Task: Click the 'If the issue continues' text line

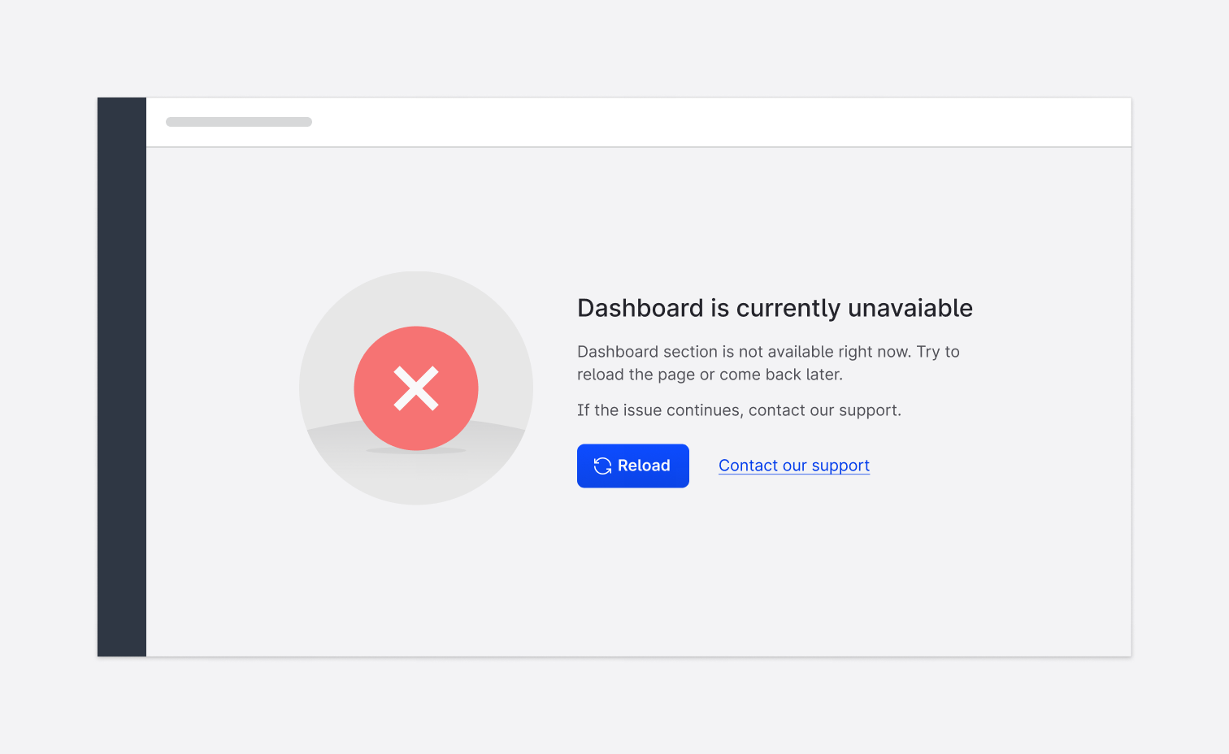Action: pos(738,410)
